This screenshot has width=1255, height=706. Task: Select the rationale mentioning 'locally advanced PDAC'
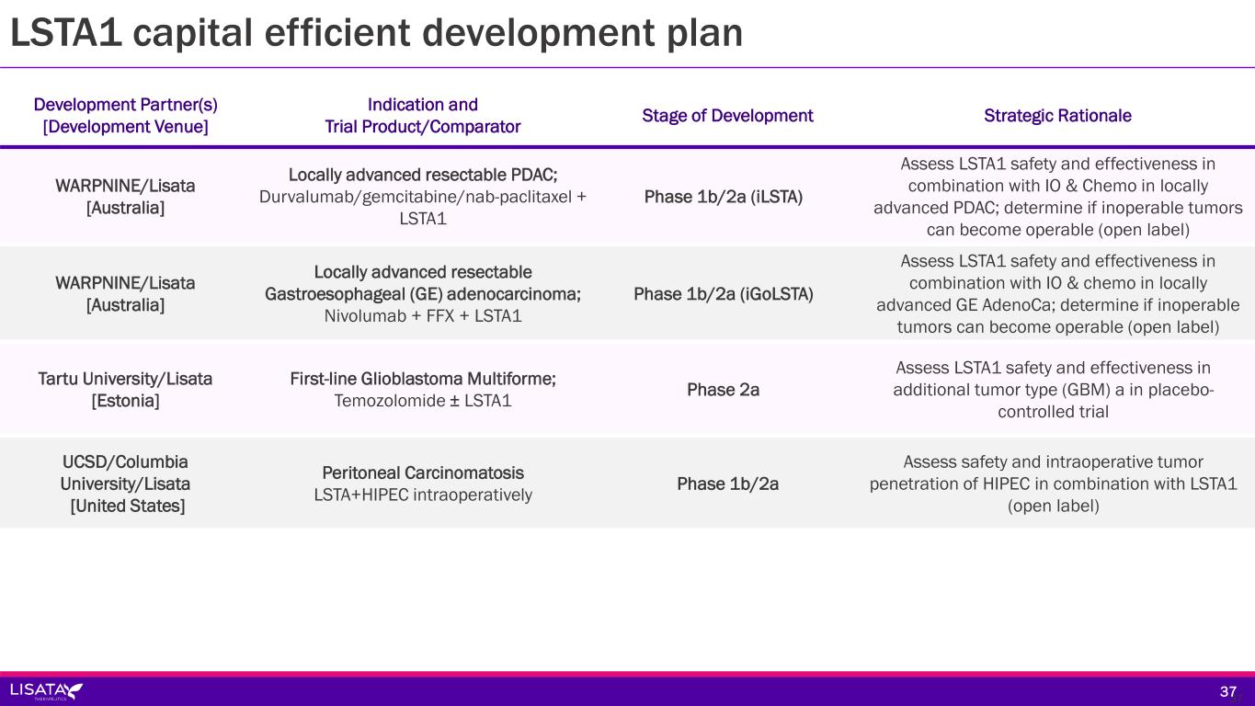[x=1057, y=197]
